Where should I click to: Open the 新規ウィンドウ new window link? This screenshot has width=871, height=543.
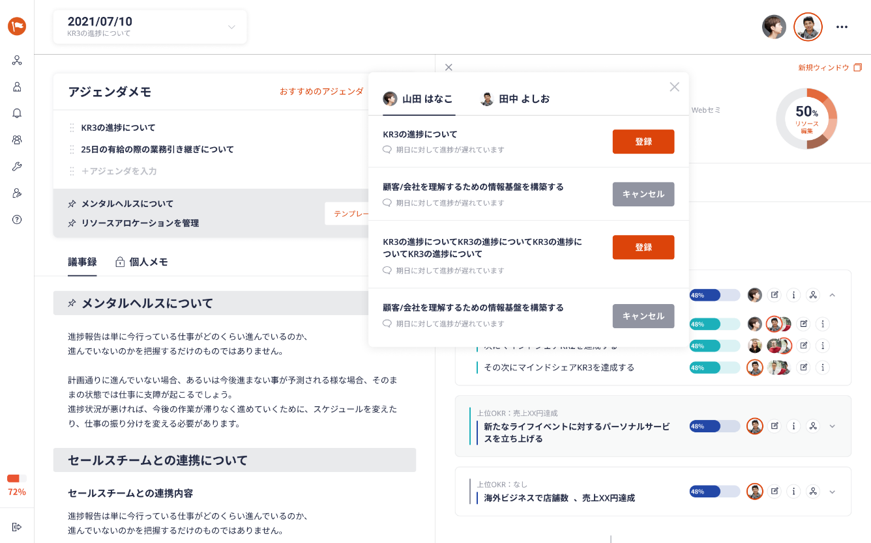pos(829,68)
